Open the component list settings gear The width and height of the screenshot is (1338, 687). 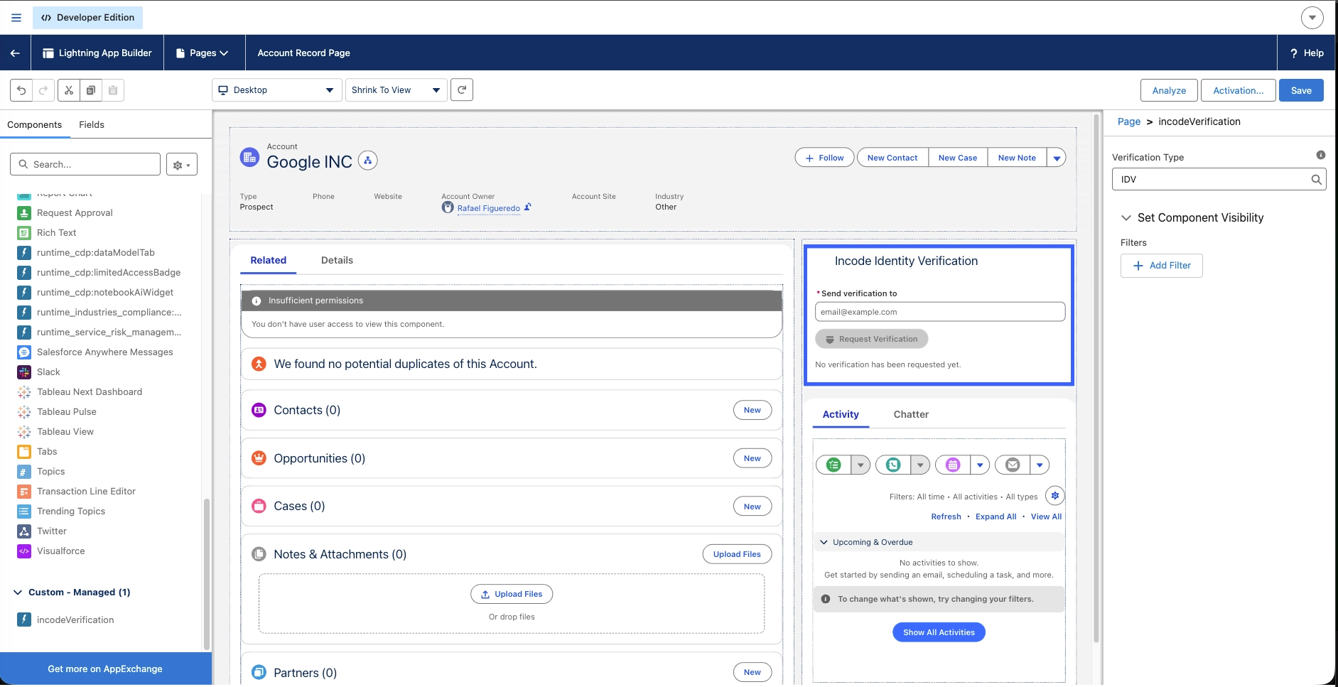click(x=182, y=164)
